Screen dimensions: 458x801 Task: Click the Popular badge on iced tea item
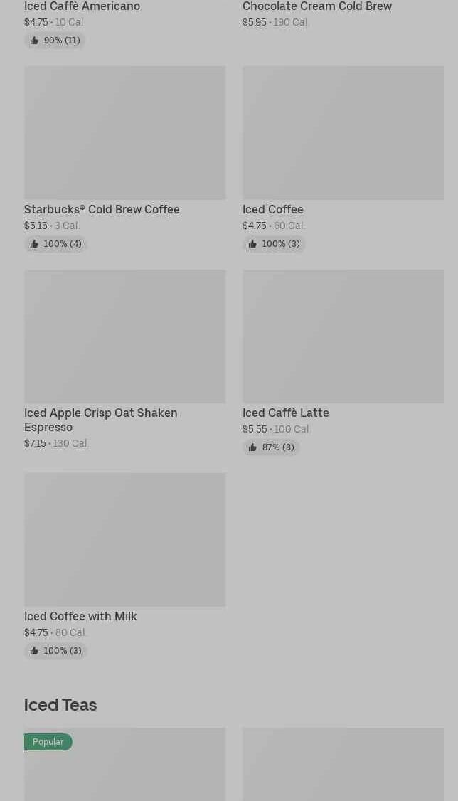coord(48,742)
